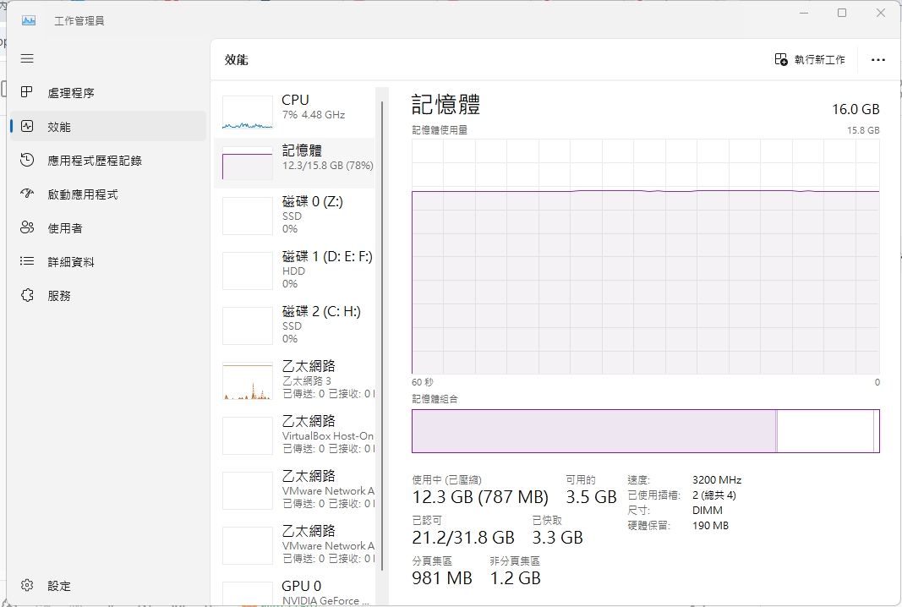Open the 服務 (Services) puzzle icon
This screenshot has width=902, height=607.
pos(27,295)
